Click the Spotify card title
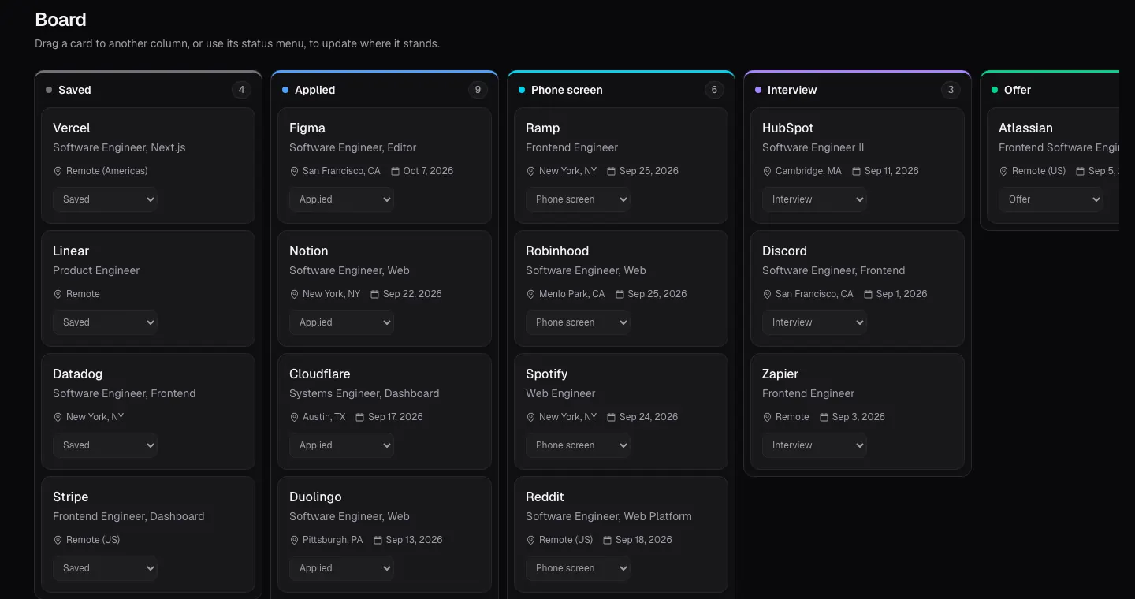The width and height of the screenshot is (1135, 599). (x=547, y=374)
